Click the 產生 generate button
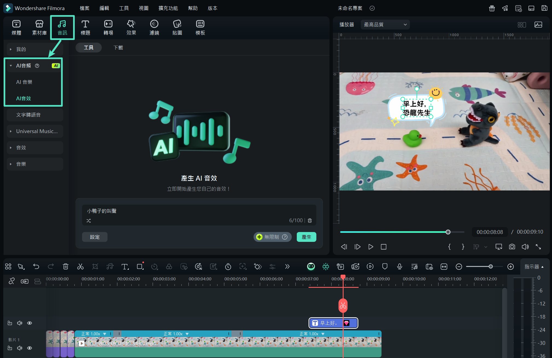This screenshot has height=358, width=552. [306, 237]
